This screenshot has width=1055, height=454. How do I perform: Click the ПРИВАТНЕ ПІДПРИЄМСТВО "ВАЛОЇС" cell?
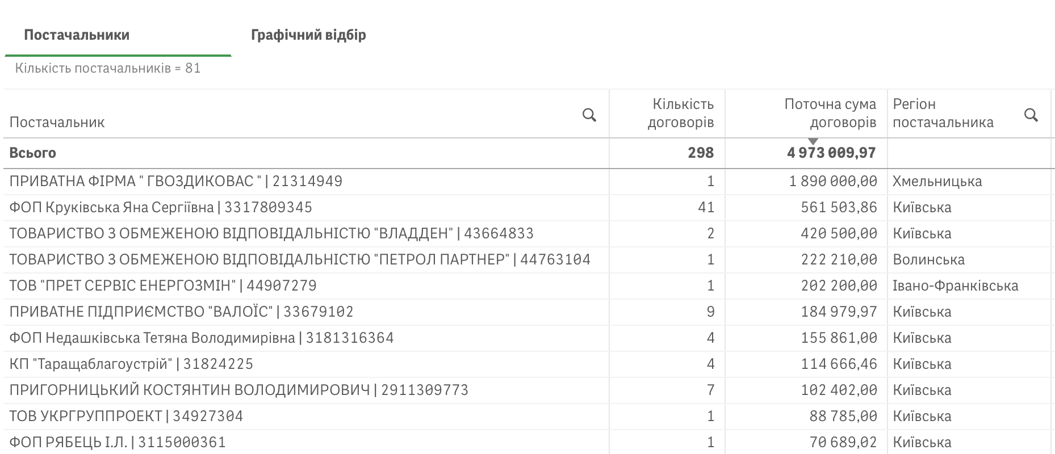[x=181, y=312]
